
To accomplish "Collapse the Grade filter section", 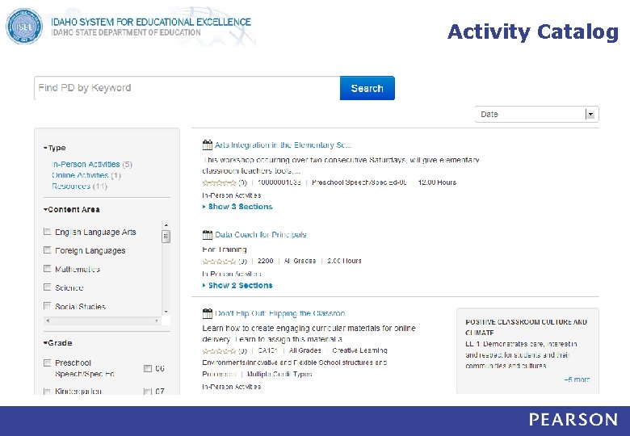I will click(58, 343).
